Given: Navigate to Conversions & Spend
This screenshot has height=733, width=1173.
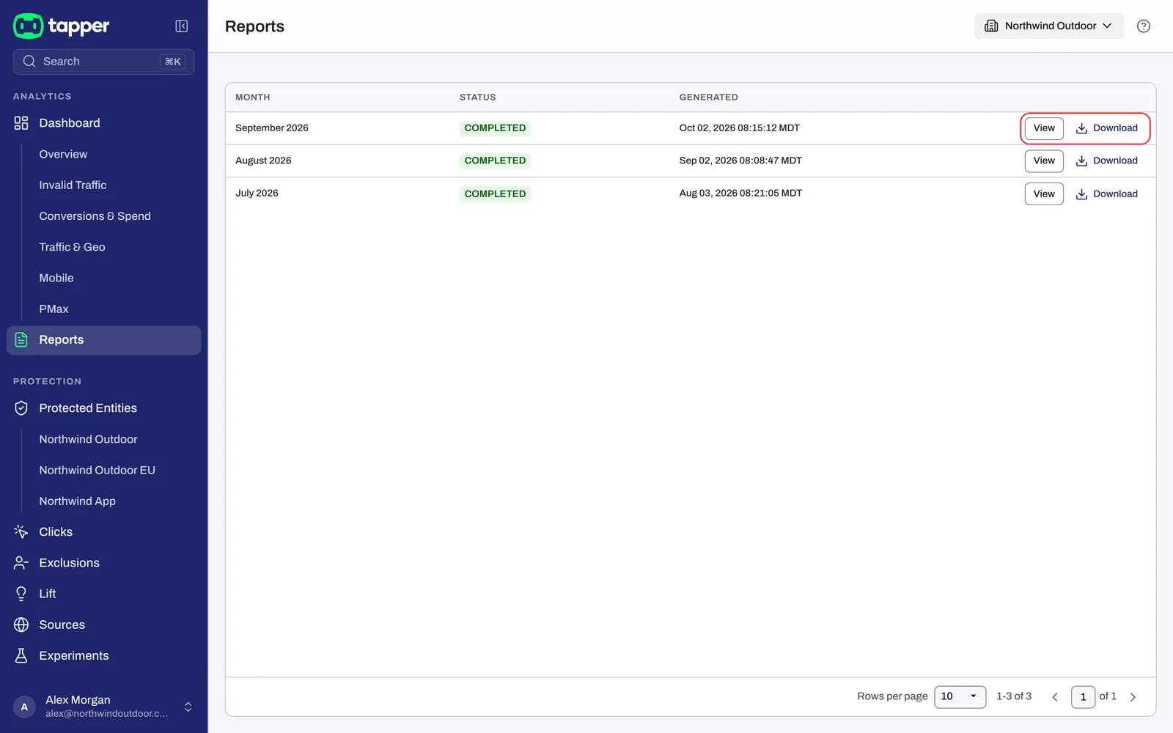Looking at the screenshot, I should pyautogui.click(x=95, y=216).
